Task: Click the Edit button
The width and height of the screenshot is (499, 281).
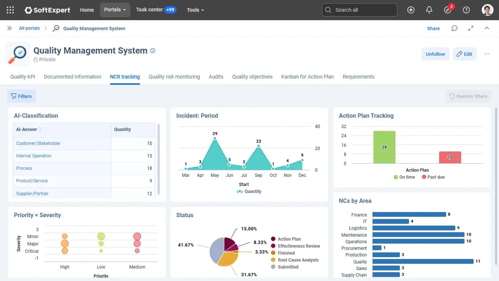Action: [464, 54]
